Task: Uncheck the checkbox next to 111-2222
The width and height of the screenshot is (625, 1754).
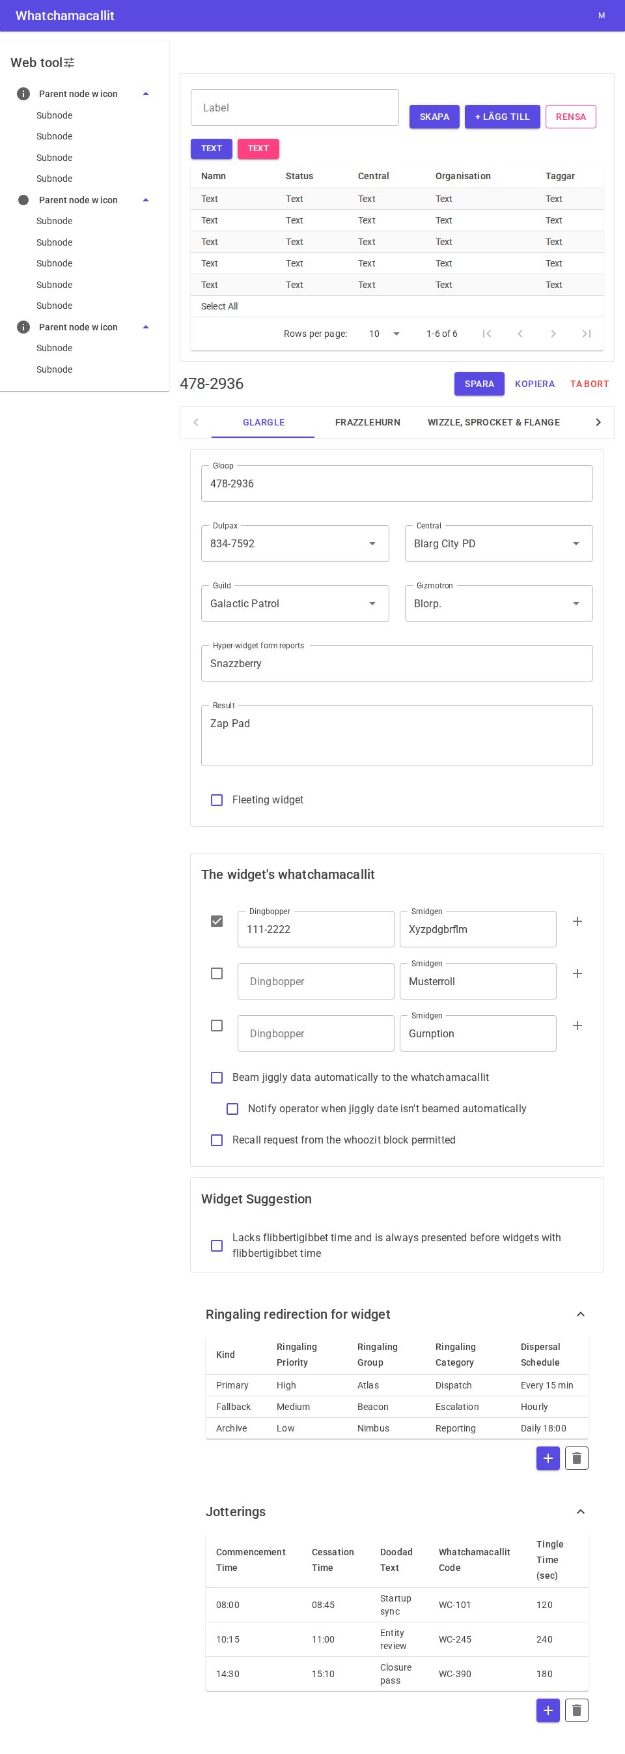Action: click(x=217, y=921)
